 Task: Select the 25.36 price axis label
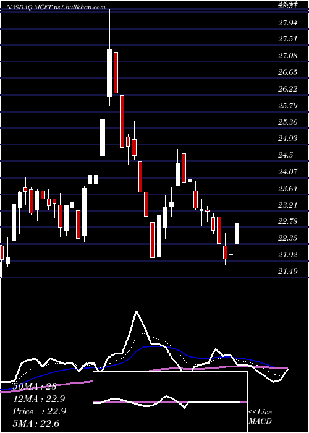[x=288, y=122]
